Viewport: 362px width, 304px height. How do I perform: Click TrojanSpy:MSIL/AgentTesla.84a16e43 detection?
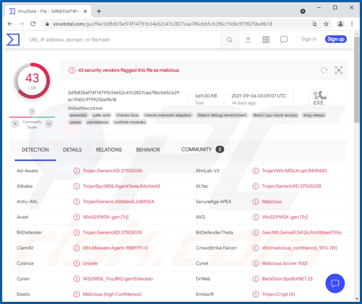(x=121, y=186)
